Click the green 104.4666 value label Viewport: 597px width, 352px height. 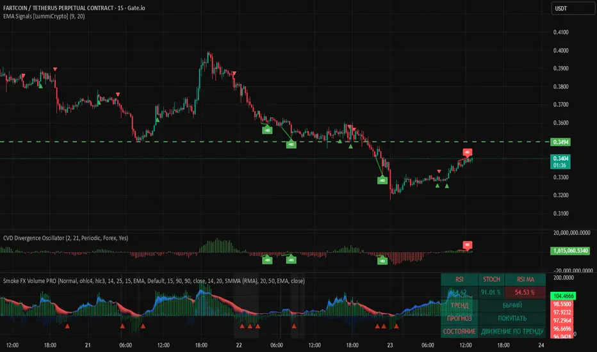click(563, 296)
